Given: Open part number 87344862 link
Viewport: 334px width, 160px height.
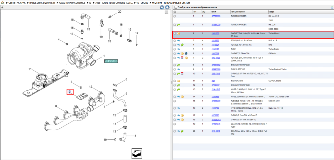Looking at the screenshot, I should (x=216, y=65).
